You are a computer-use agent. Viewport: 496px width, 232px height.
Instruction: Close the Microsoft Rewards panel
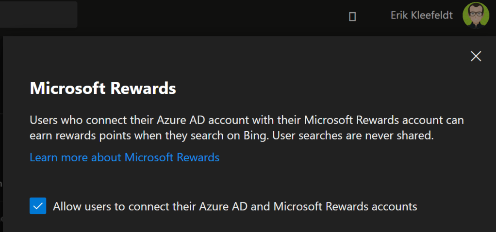click(476, 56)
